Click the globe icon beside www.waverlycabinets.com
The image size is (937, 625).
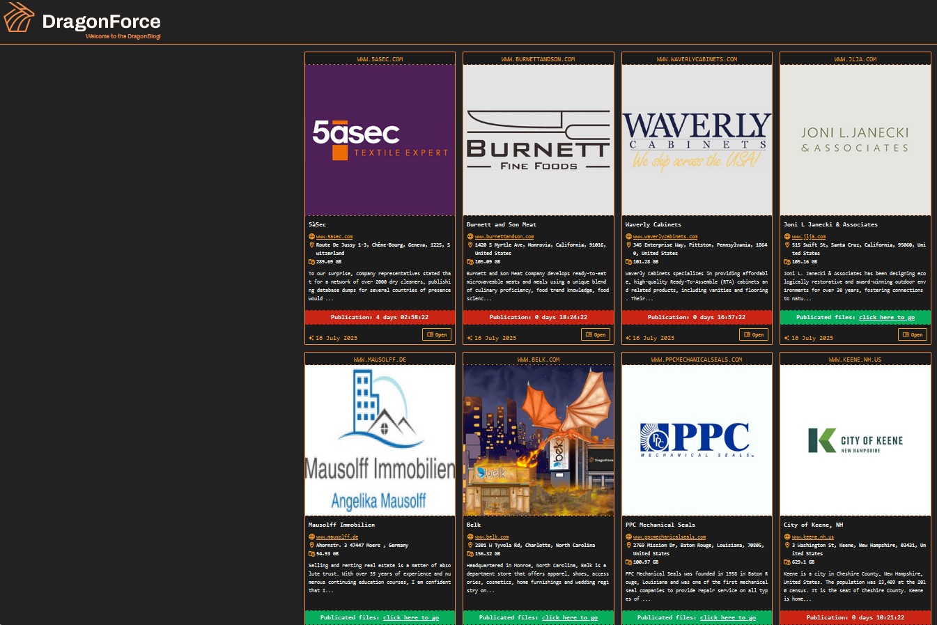[x=628, y=237]
